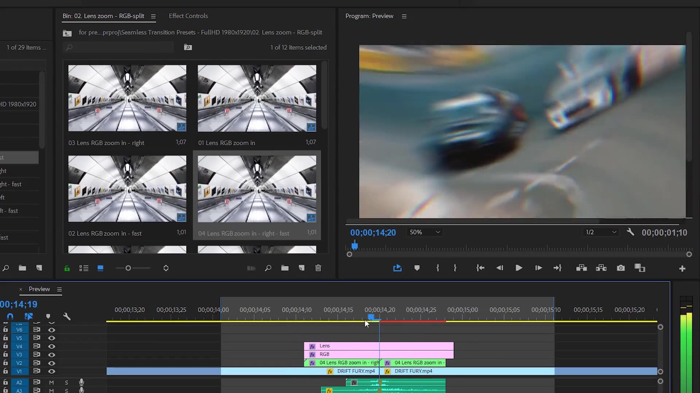Open Program: Preview panel menu
The image size is (700, 393).
click(404, 16)
